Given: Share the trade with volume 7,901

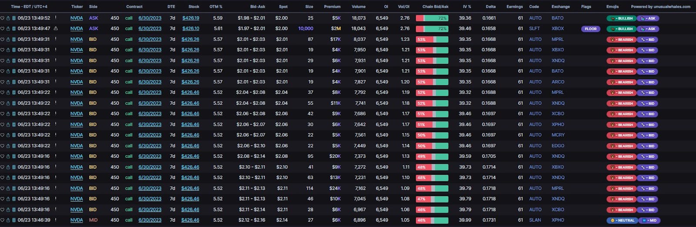Looking at the screenshot, I should [x=8, y=71].
